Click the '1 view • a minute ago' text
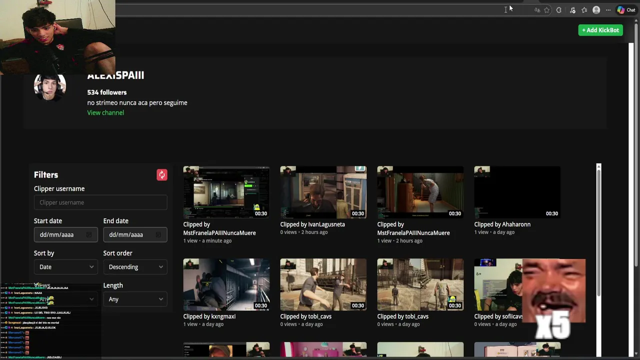Screen dimensions: 640x360 [x=207, y=241]
